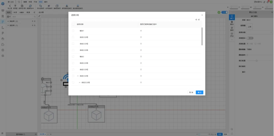274x136 pixels.
Task: Click the refresh icon next to 文件
Action: [19, 2]
